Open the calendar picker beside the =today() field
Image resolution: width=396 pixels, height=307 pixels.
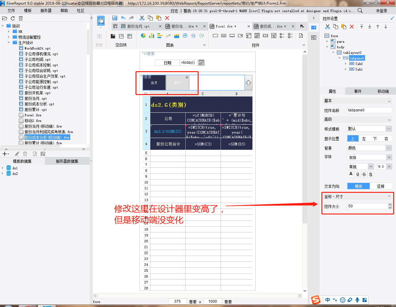coord(201,63)
